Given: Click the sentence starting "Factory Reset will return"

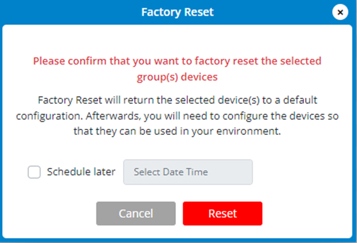Looking at the screenshot, I should 177,101.
